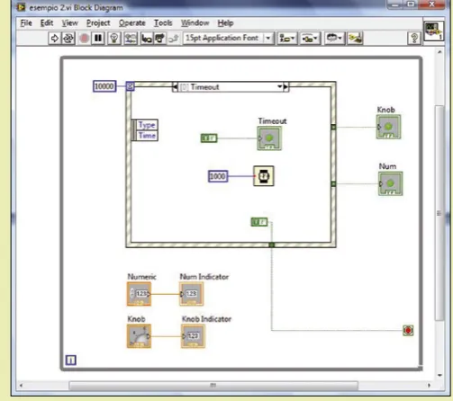
Task: Open the Tools menu
Action: click(x=163, y=23)
